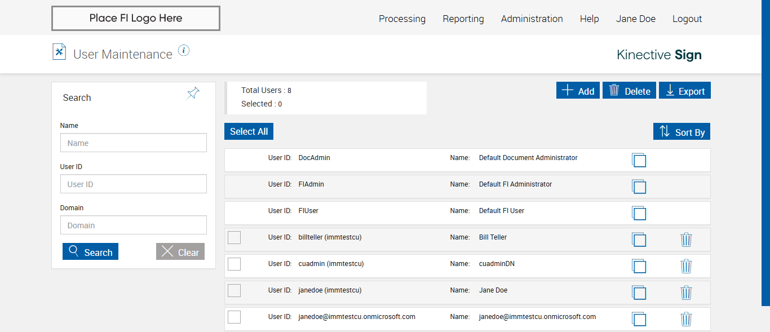The width and height of the screenshot is (770, 332).
Task: Copy the DocAdmin user
Action: click(x=639, y=160)
